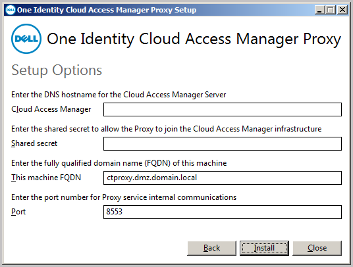Focus the Cloud Access Manager hostname field
Viewport: 353px width, 267px height.
click(x=223, y=109)
